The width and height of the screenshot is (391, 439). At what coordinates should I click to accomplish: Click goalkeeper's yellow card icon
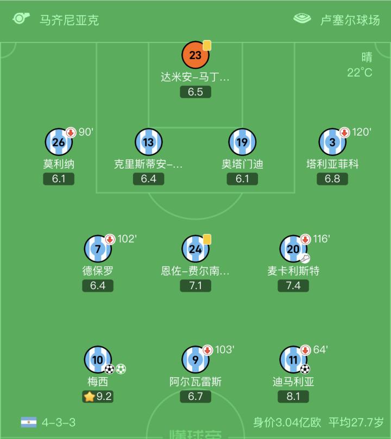point(207,46)
